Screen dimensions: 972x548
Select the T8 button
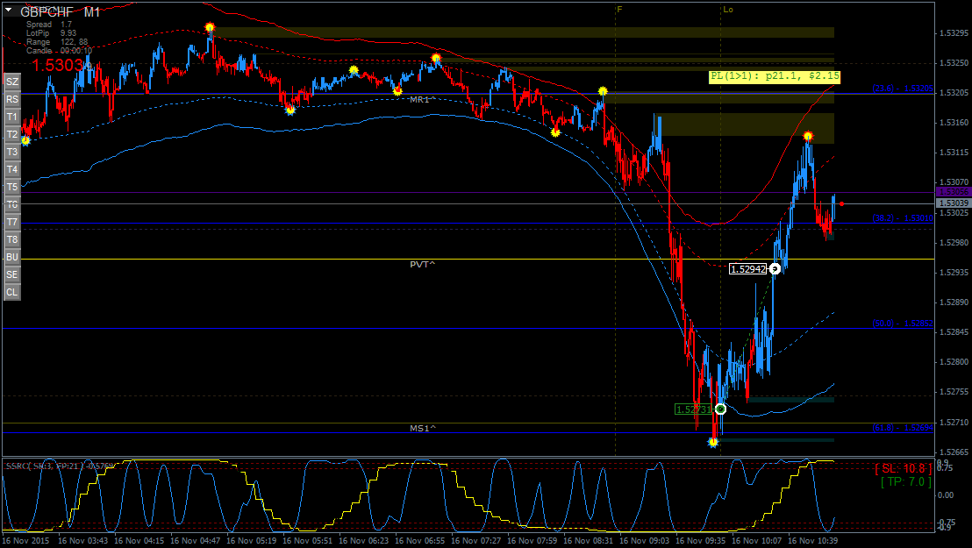point(11,240)
